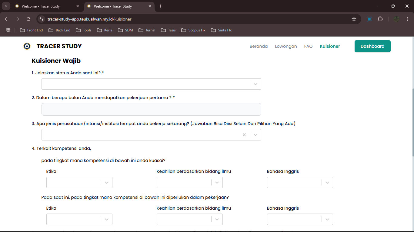Open the apps grid in bookmarks bar
This screenshot has width=414, height=232.
tap(8, 30)
